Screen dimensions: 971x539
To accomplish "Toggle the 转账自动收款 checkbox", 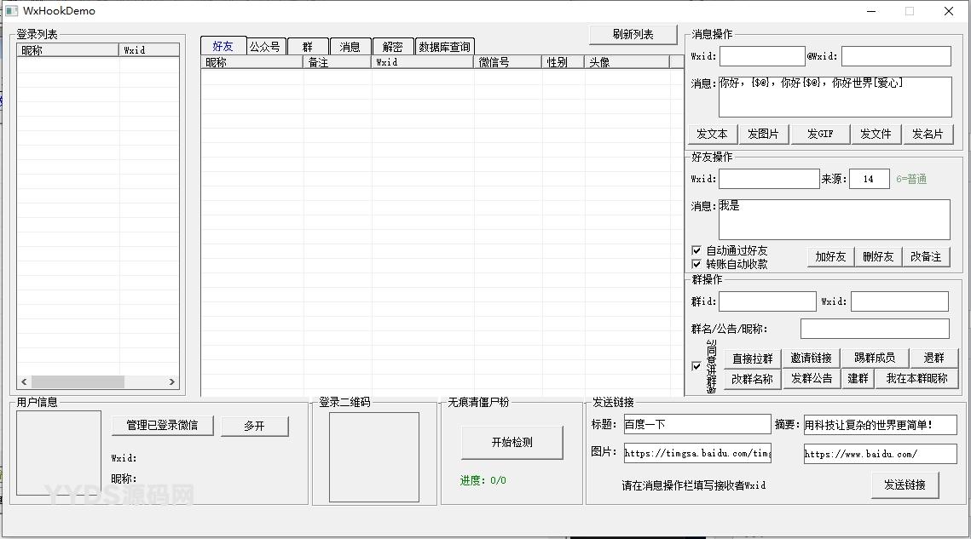I will 696,265.
